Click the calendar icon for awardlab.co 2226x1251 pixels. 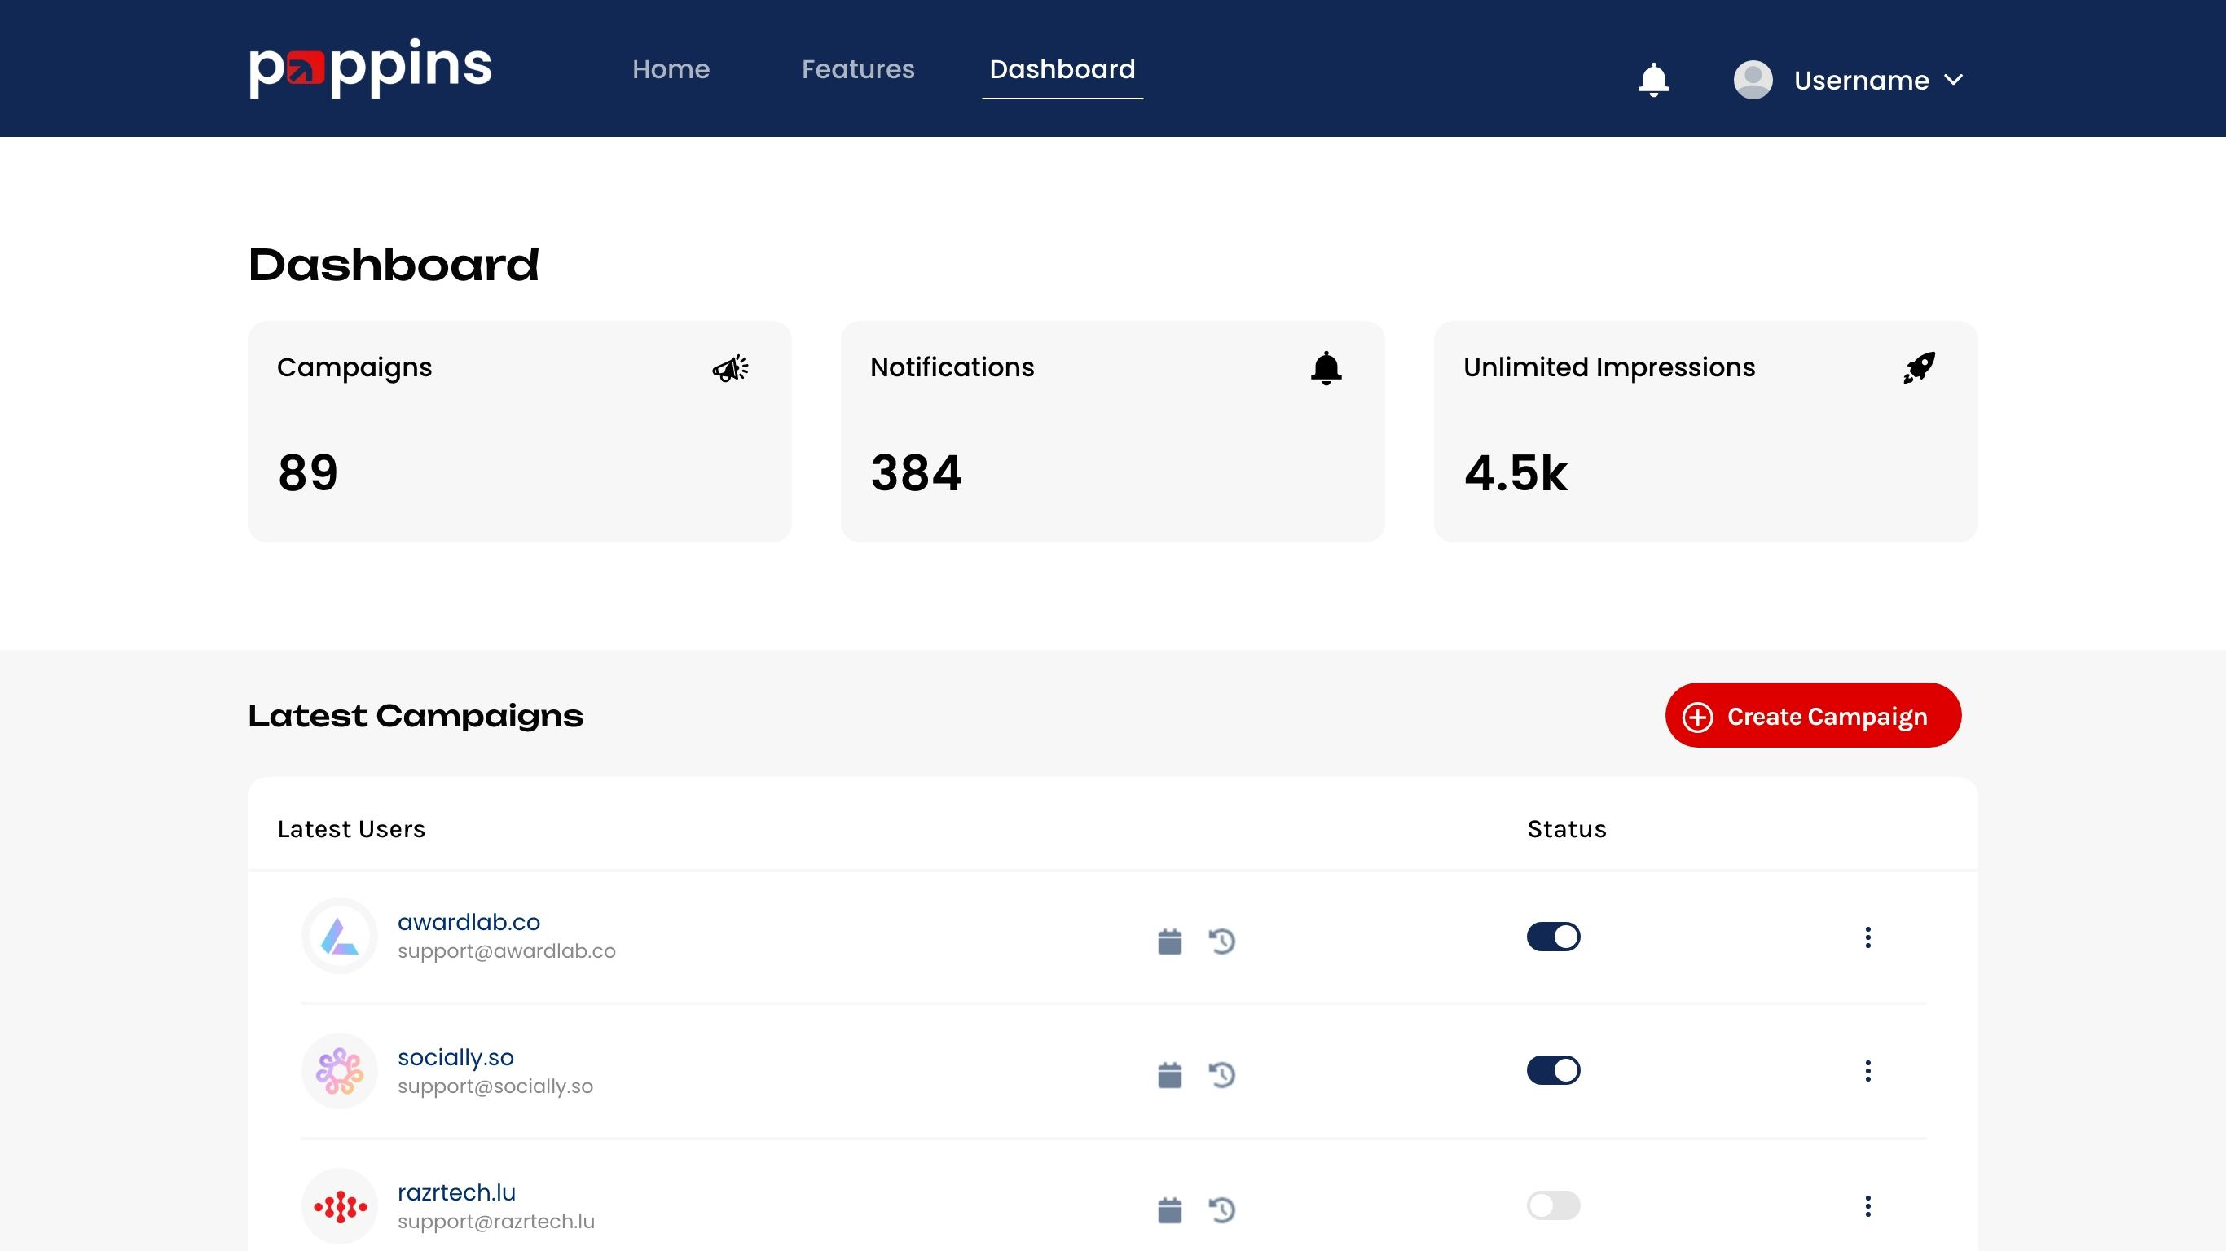pyautogui.click(x=1169, y=941)
